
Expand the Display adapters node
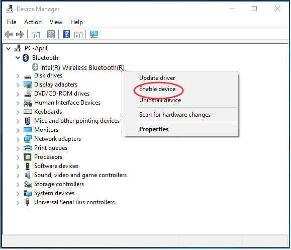18,85
